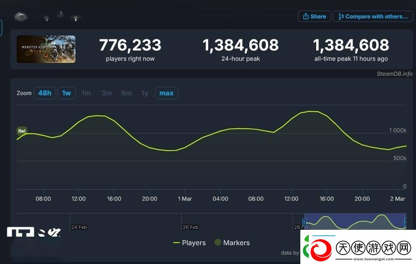Choose the 1m zoom option
The width and height of the screenshot is (416, 264).
(86, 93)
